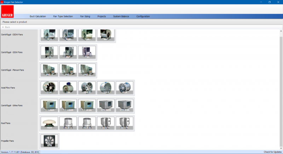Open the Duct Calculation menu
Screen dimensions: 283x154
pos(38,16)
